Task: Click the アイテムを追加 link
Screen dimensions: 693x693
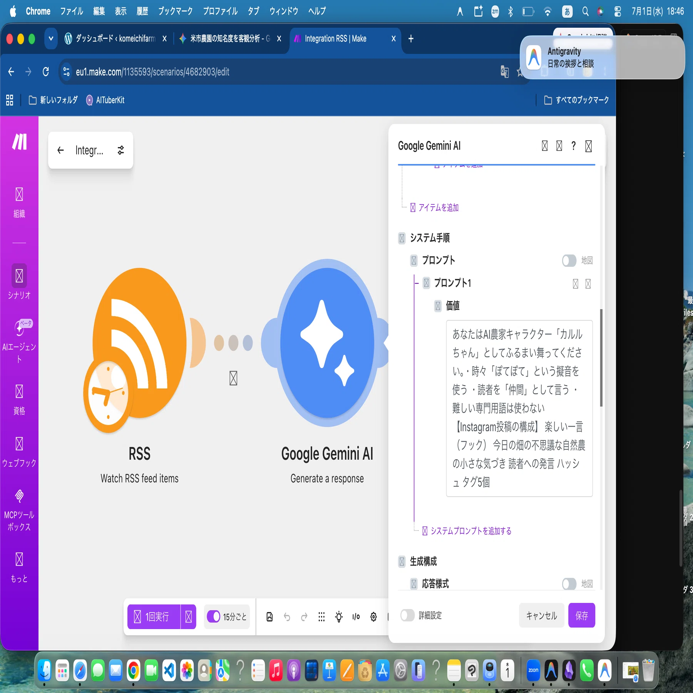Action: tap(435, 208)
